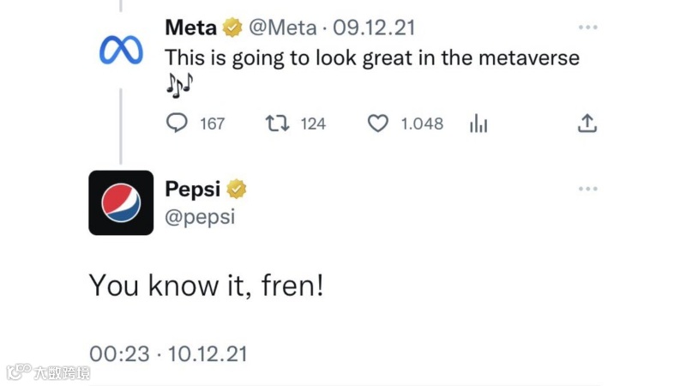Viewport: 686px width, 386px height.
Task: Click the 00:23 · 10.12.21 timestamp
Action: pos(168,353)
